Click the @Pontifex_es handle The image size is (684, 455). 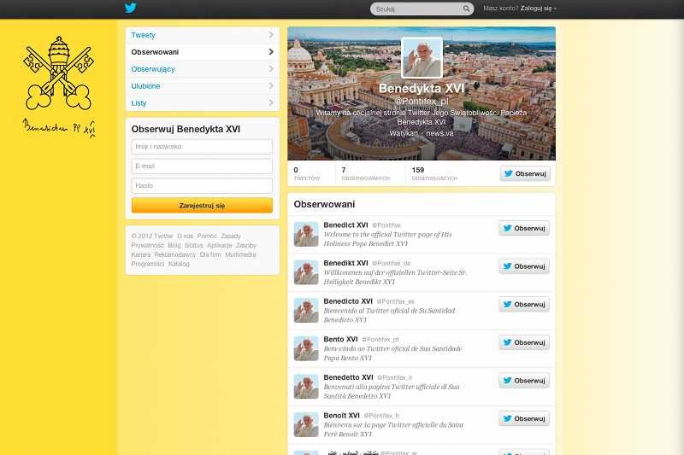(x=396, y=301)
